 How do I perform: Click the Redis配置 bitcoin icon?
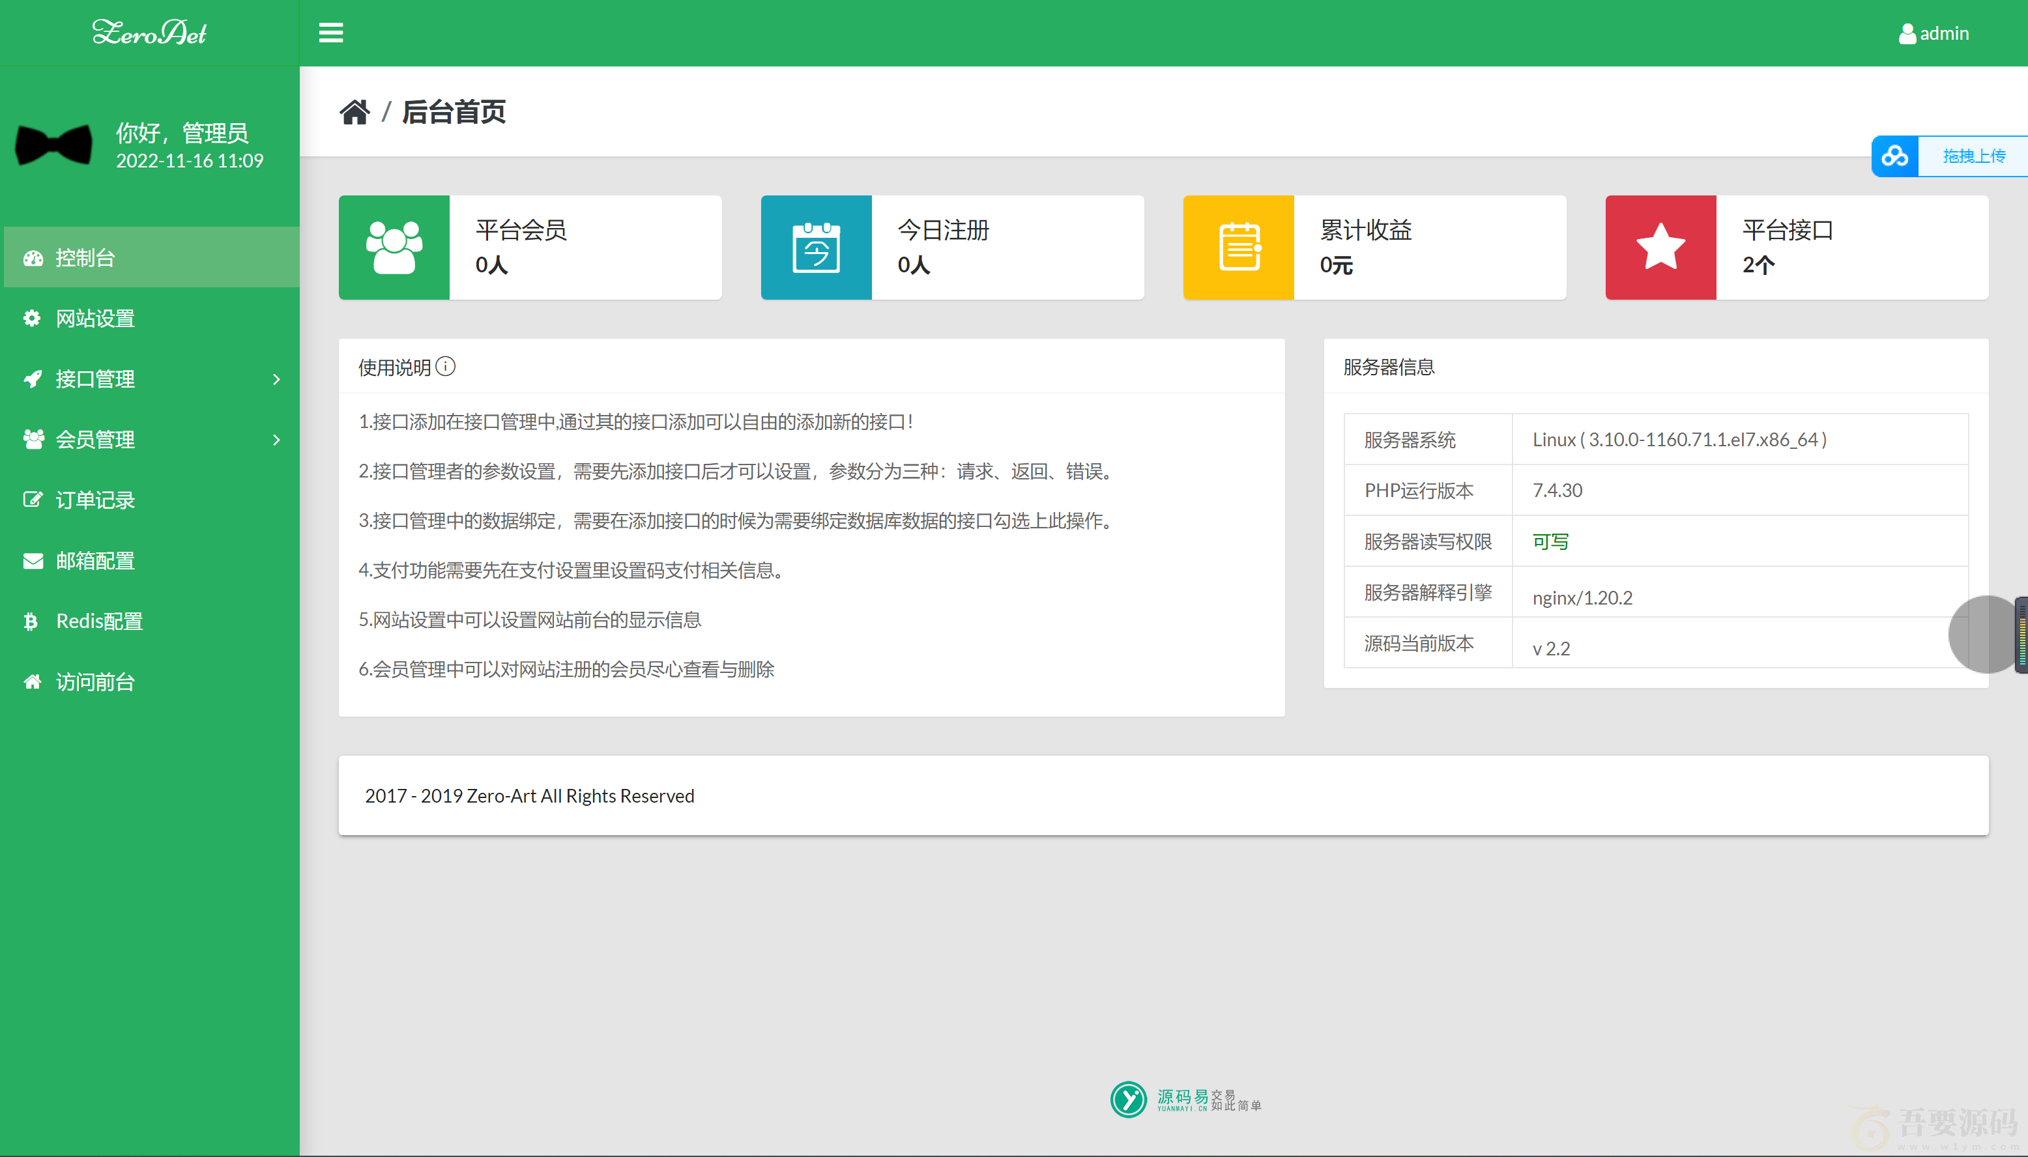coord(31,621)
